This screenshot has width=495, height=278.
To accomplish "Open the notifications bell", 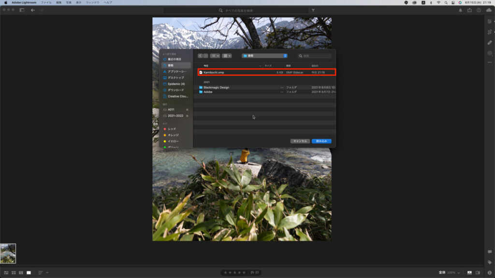I will 460,11.
